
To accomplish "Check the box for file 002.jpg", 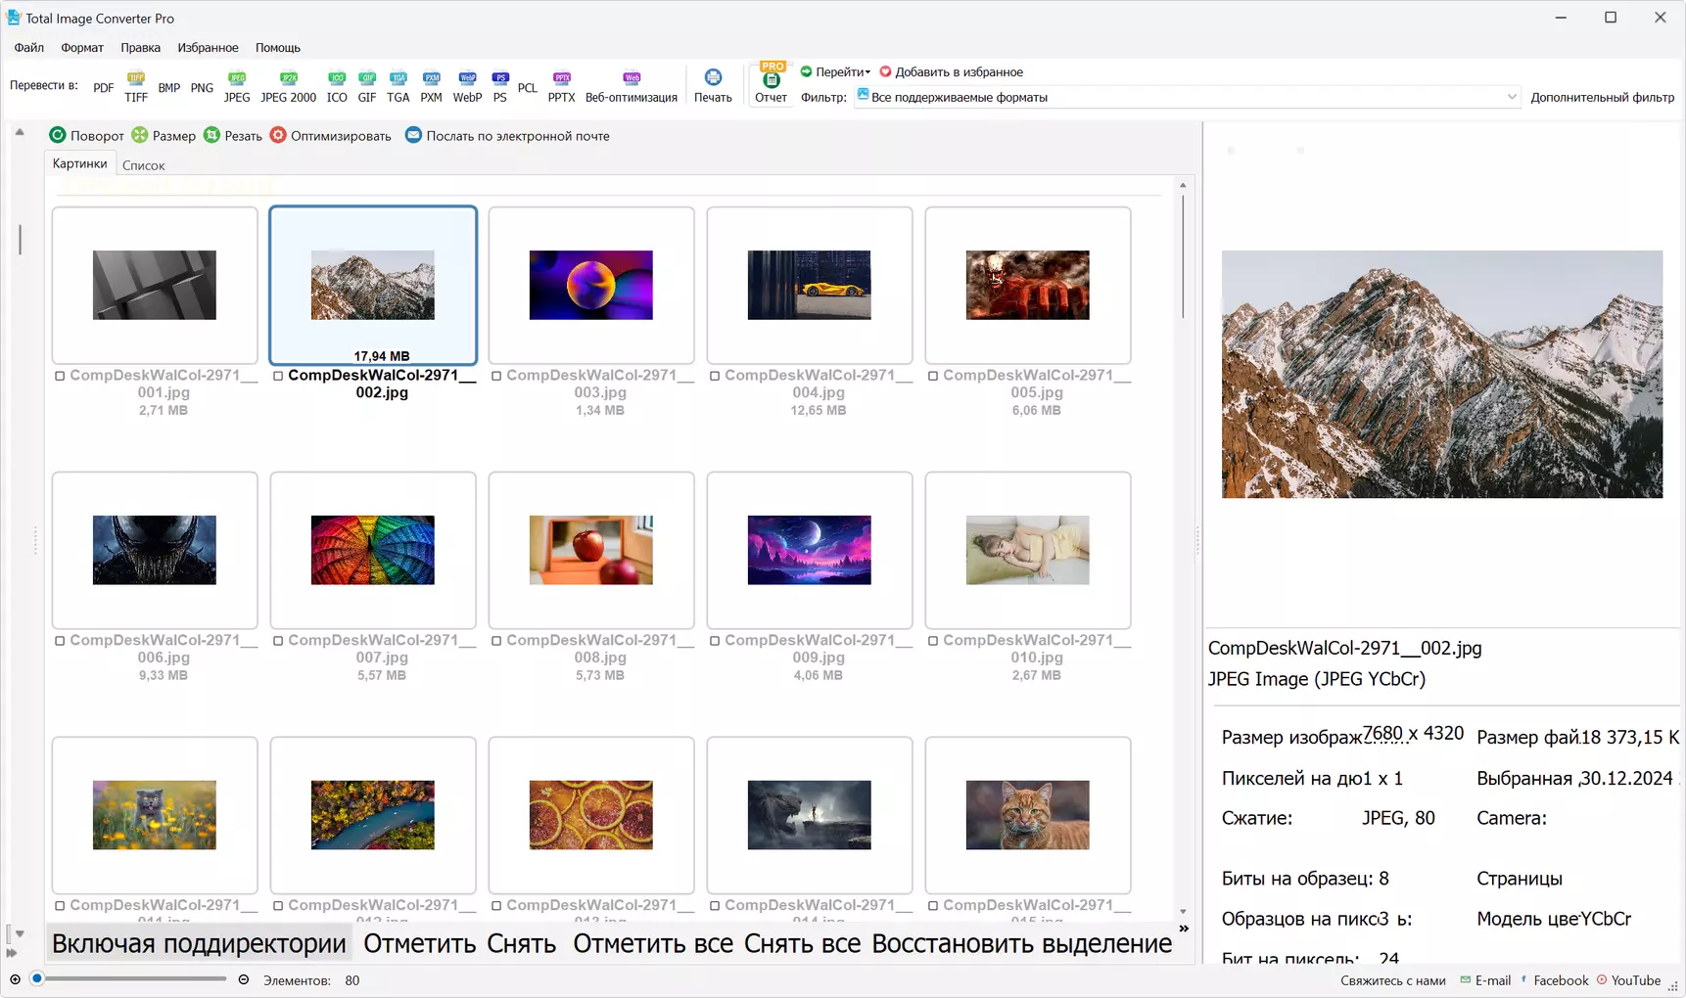I will pyautogui.click(x=278, y=376).
